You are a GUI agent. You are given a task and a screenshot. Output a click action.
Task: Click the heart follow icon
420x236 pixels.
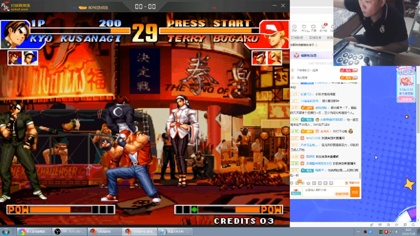(304, 28)
